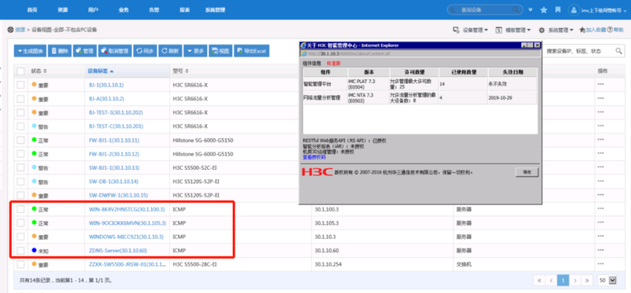The image size is (631, 293).
Task: Open the ··· actions for ZDNS-Server row
Action: [601, 251]
